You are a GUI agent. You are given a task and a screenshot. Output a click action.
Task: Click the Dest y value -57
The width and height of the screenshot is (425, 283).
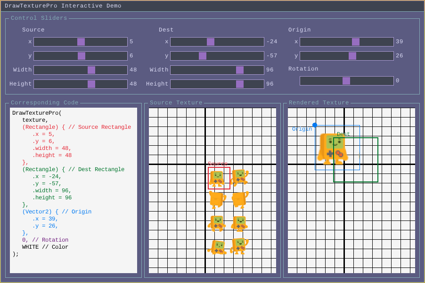[x=272, y=56]
